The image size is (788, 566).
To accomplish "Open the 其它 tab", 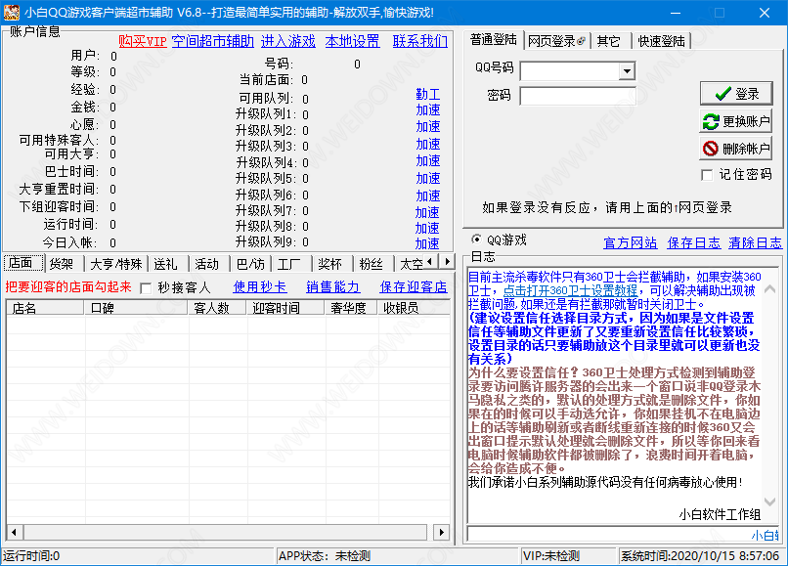I will (x=608, y=41).
